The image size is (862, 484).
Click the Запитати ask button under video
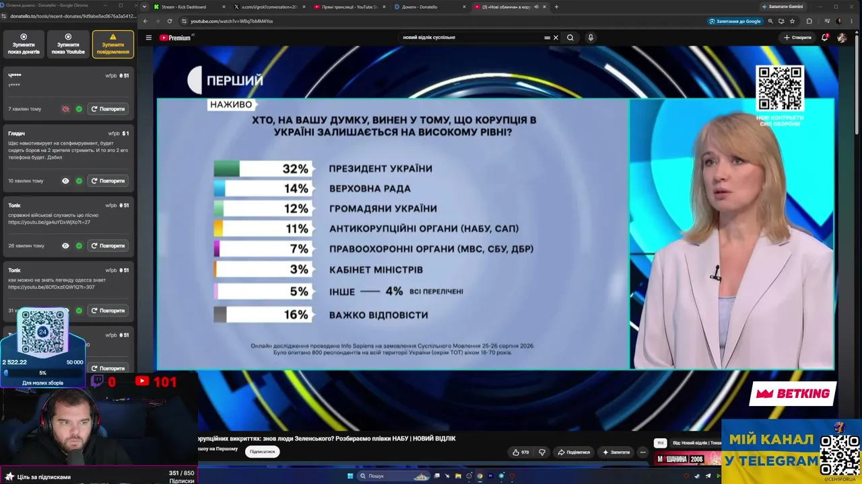click(616, 452)
